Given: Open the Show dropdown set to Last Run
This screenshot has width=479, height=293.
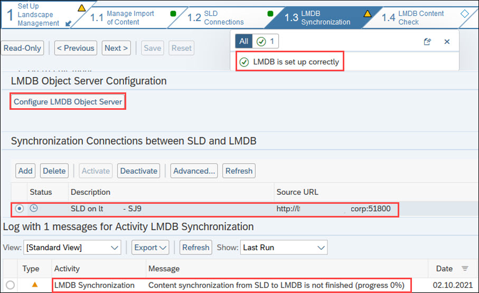Looking at the screenshot, I should 284,247.
